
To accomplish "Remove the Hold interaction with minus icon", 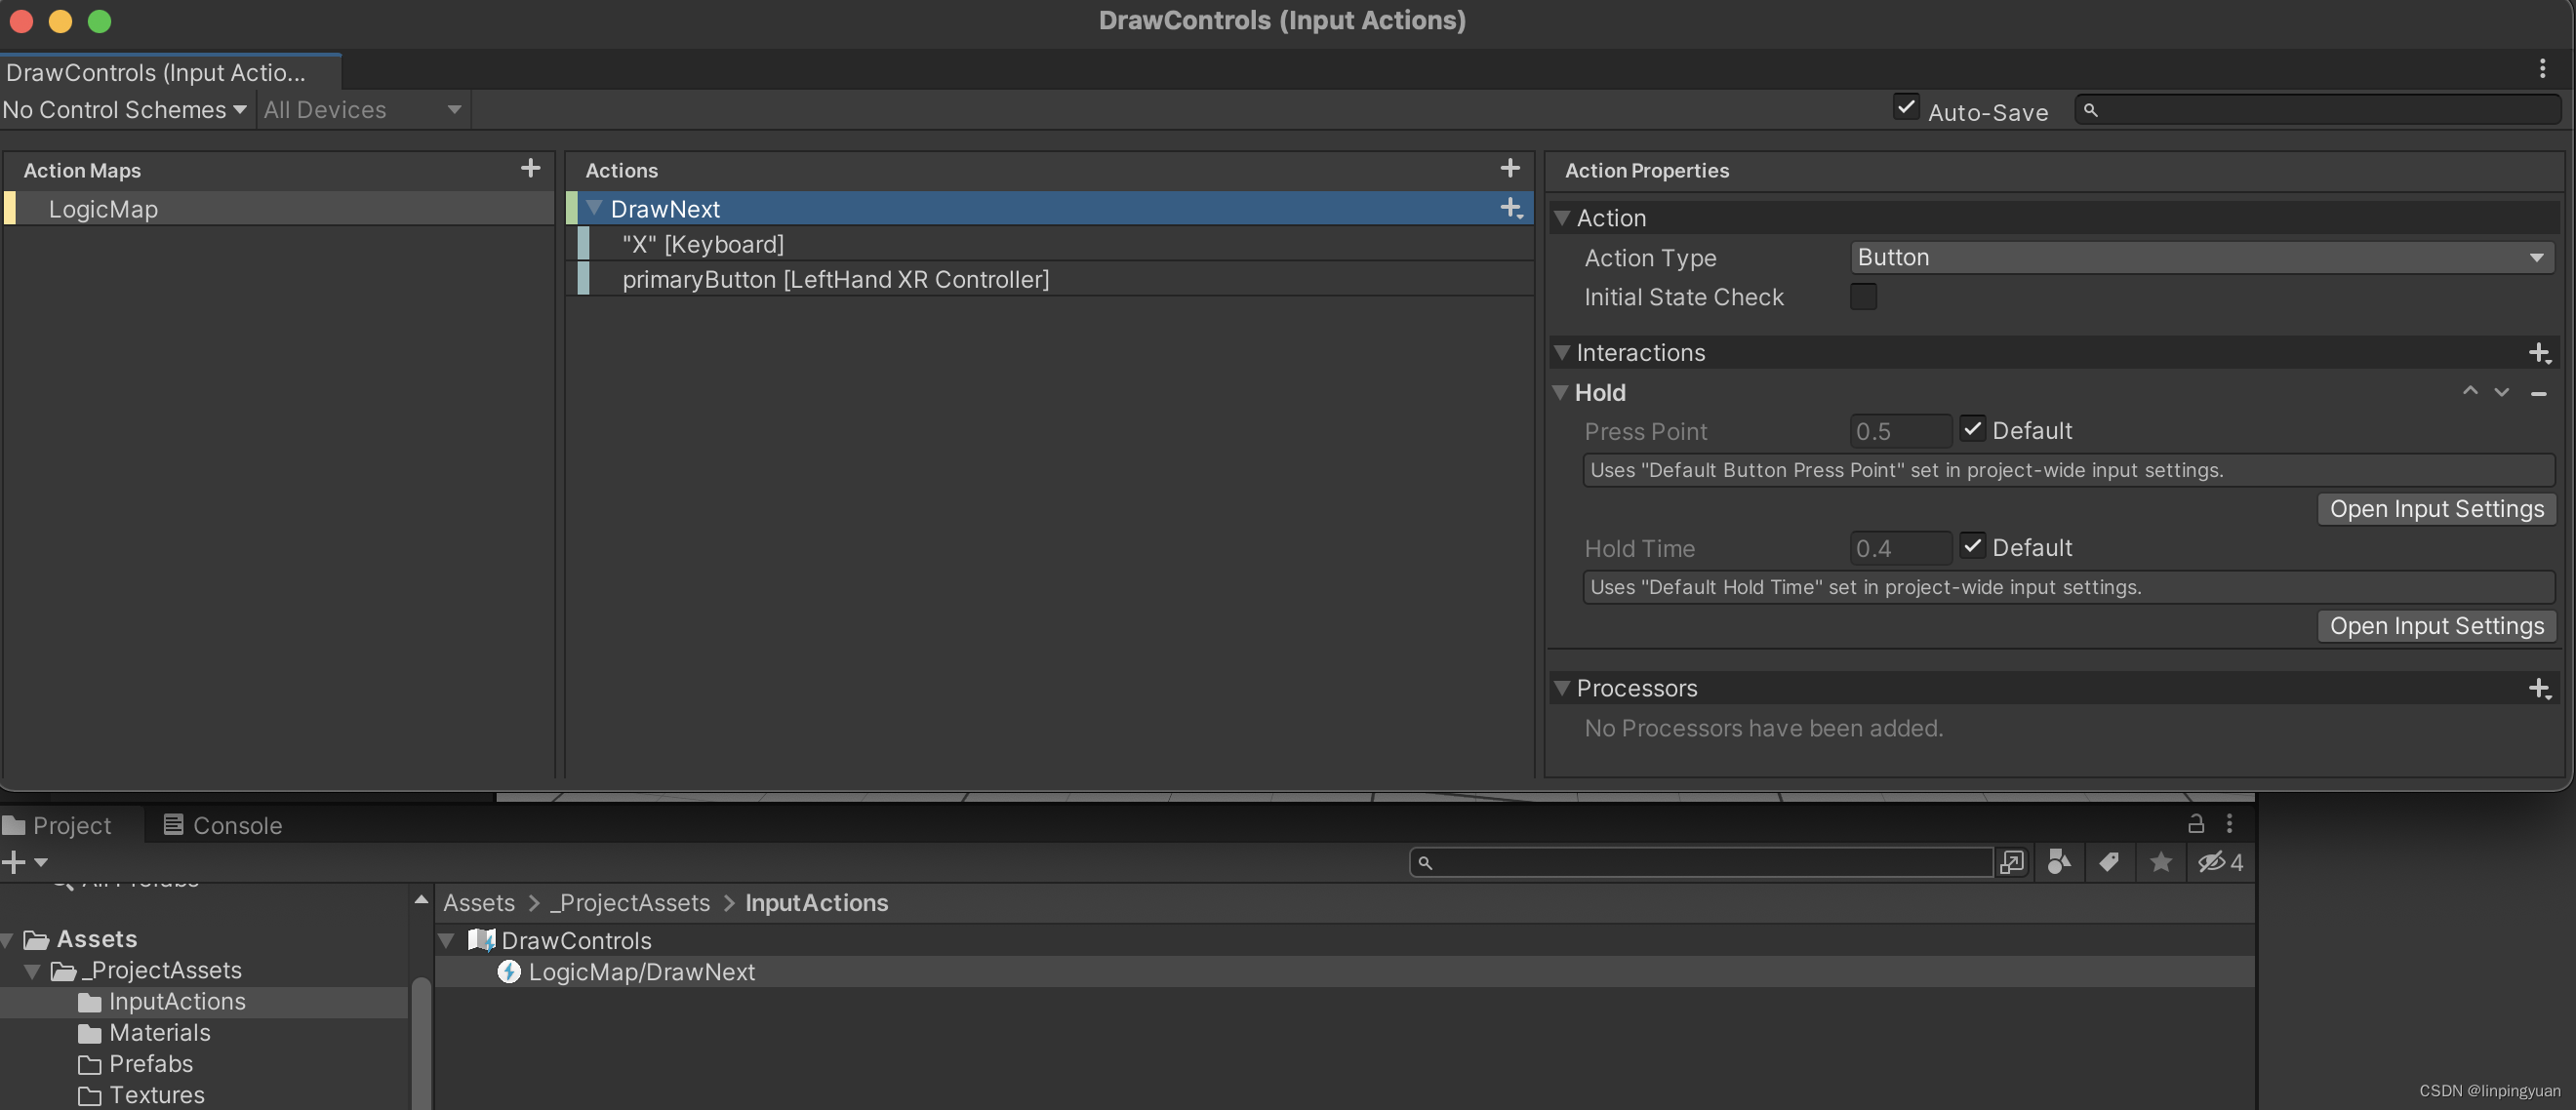I will point(2538,393).
